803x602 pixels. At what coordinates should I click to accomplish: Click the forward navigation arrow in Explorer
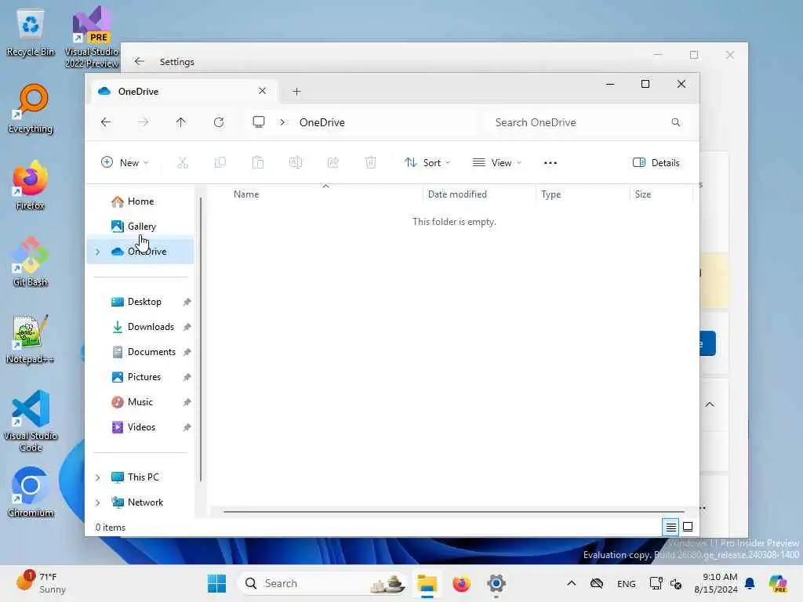coord(144,122)
